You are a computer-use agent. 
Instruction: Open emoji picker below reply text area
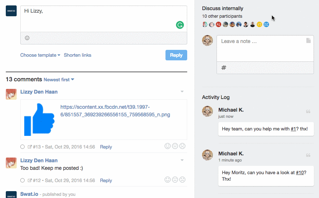[x=27, y=38]
